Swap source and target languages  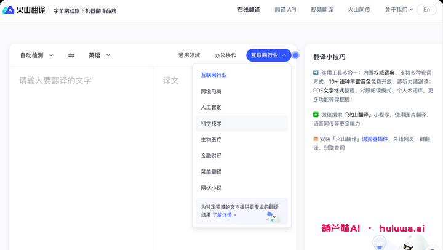71,55
